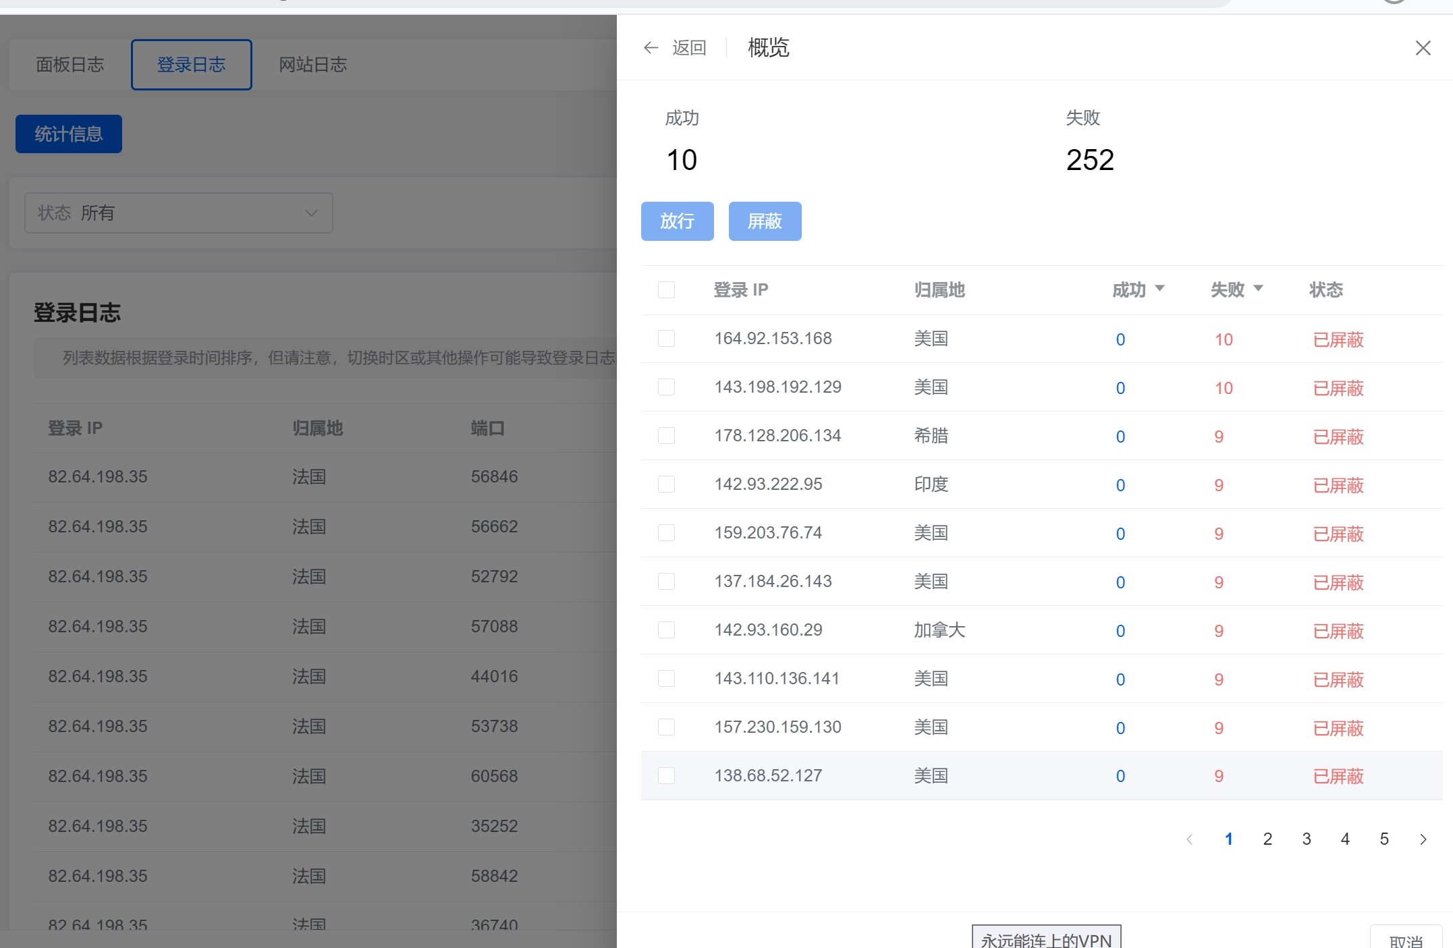Click IP address 143.198.192.129
This screenshot has width=1453, height=948.
[778, 387]
